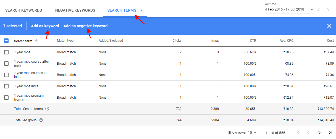Close the blue selection bar
Screen dimensions: 336x139
click(x=329, y=26)
